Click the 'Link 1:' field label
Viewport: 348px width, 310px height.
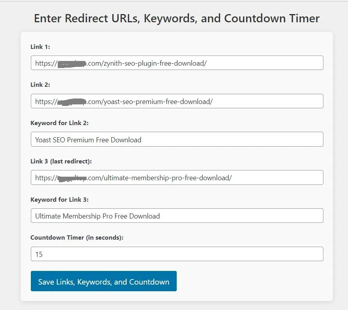[x=40, y=47]
